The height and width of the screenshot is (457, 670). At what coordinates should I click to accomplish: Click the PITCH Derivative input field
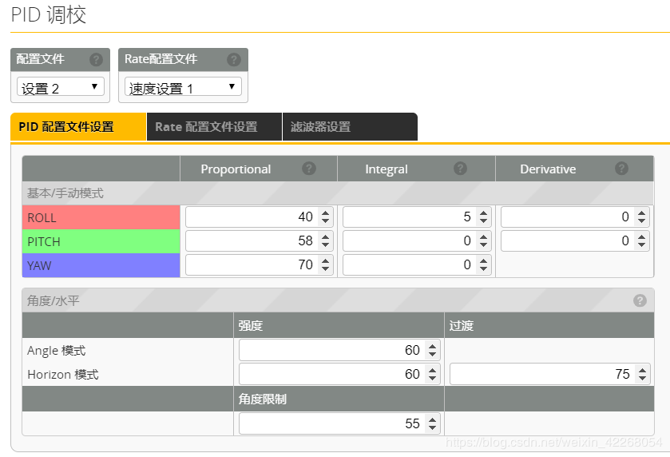pyautogui.click(x=575, y=240)
